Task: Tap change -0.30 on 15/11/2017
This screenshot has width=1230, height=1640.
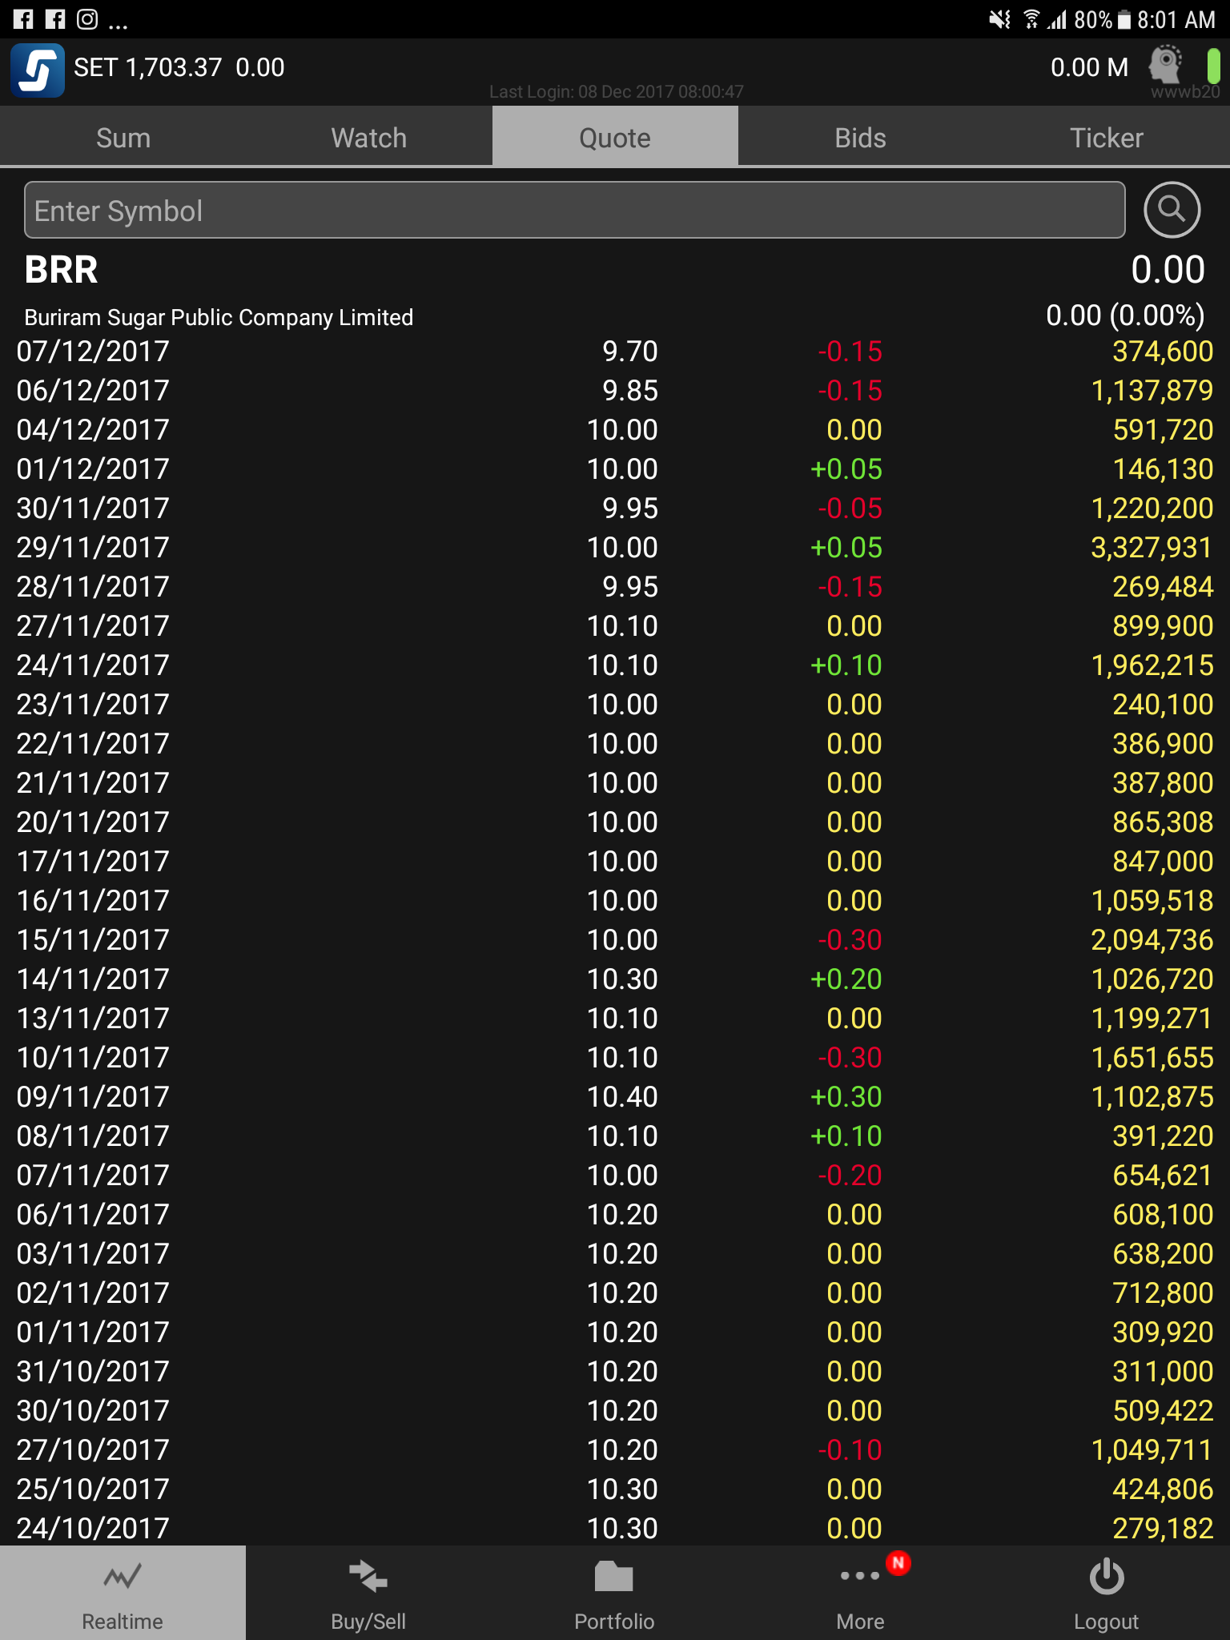Action: pos(850,939)
